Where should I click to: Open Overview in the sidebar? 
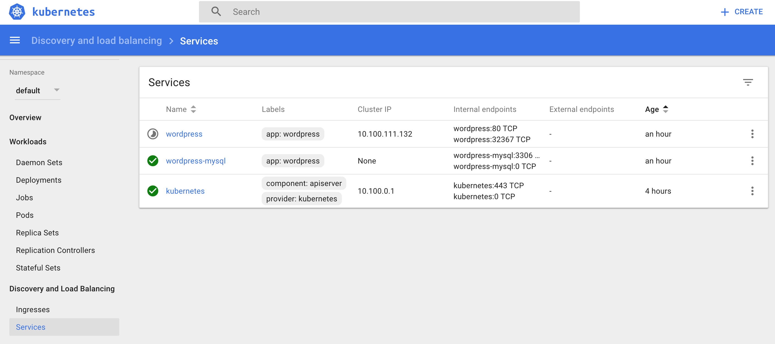click(x=25, y=117)
